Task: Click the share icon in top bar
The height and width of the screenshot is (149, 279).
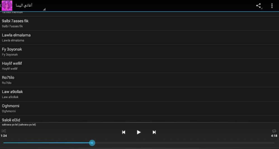Action: (x=259, y=6)
